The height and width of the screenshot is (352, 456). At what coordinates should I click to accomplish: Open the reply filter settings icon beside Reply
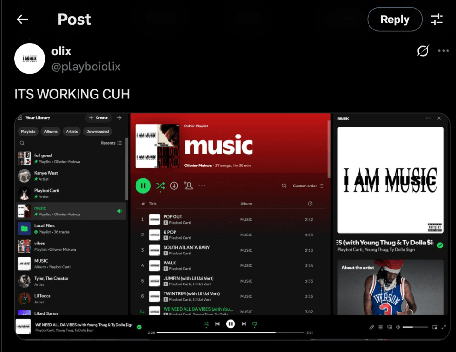point(437,20)
